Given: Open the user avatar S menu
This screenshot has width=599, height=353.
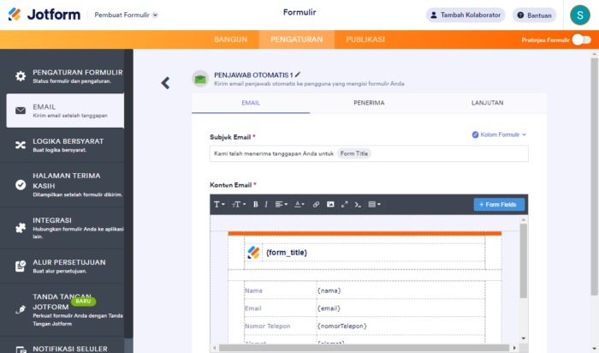Looking at the screenshot, I should tap(580, 15).
